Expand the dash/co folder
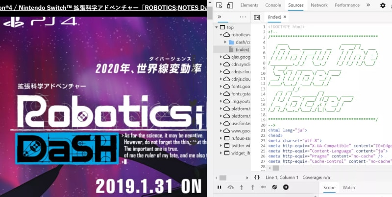 pyautogui.click(x=225, y=42)
